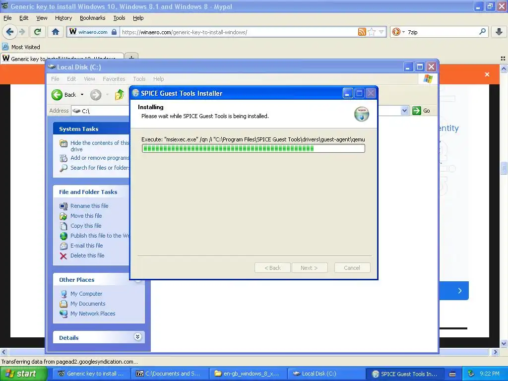Screen dimensions: 508x381
Task: Open the browser URL history dropdown arrow
Action: 381,32
